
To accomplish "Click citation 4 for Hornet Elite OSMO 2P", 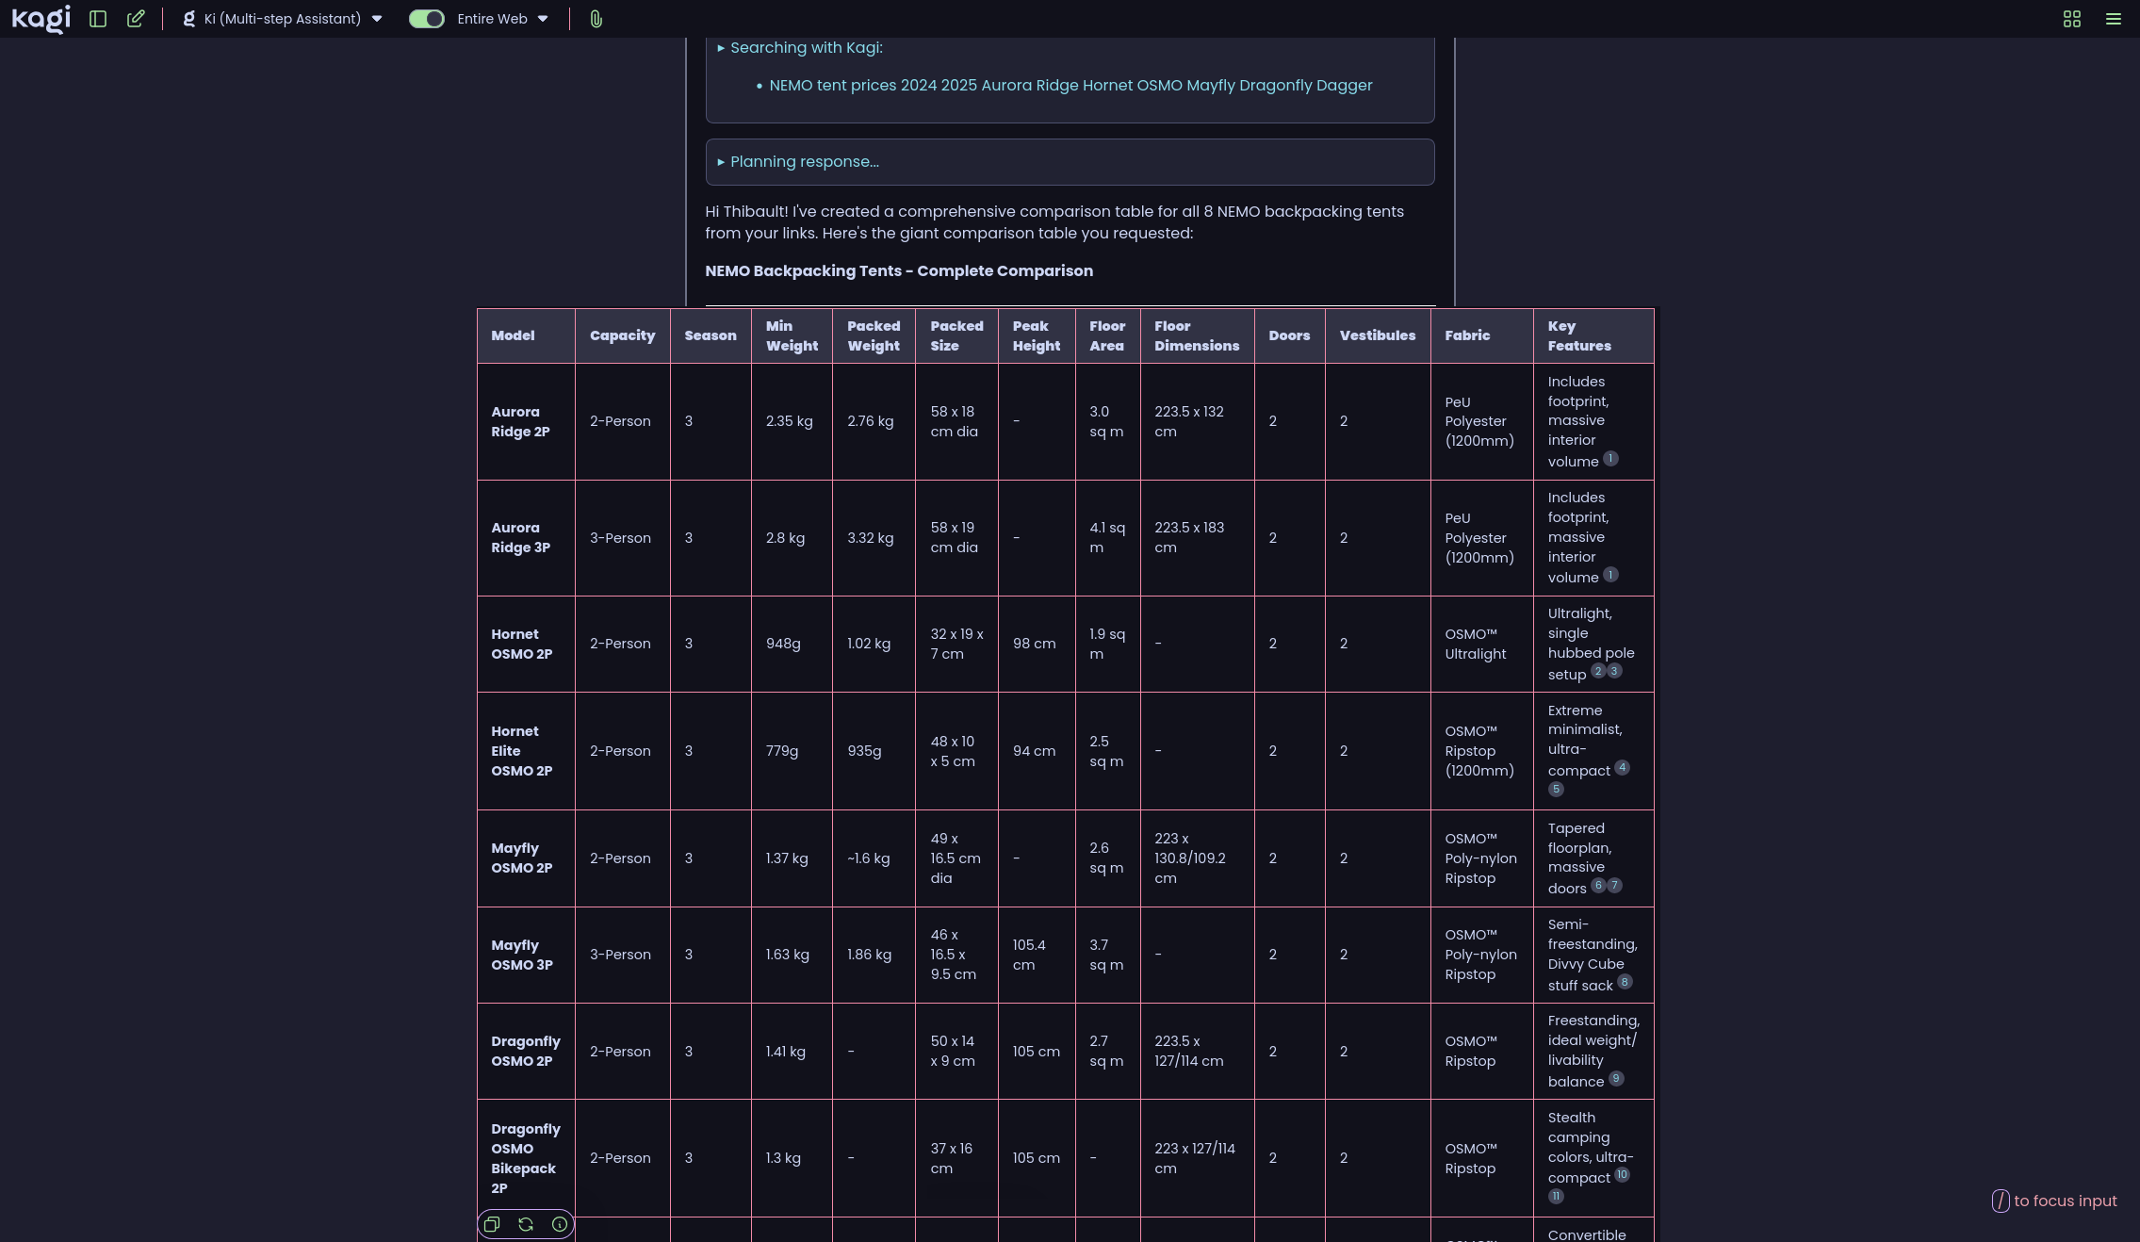I will pyautogui.click(x=1622, y=767).
